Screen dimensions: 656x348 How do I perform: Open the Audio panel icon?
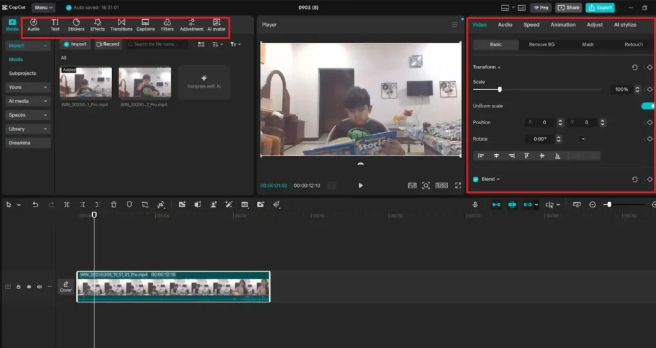[x=33, y=25]
